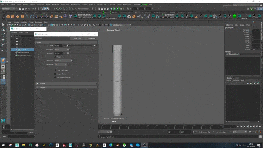Choose the Rotate tool in the left toolbox

pyautogui.click(x=3, y=45)
